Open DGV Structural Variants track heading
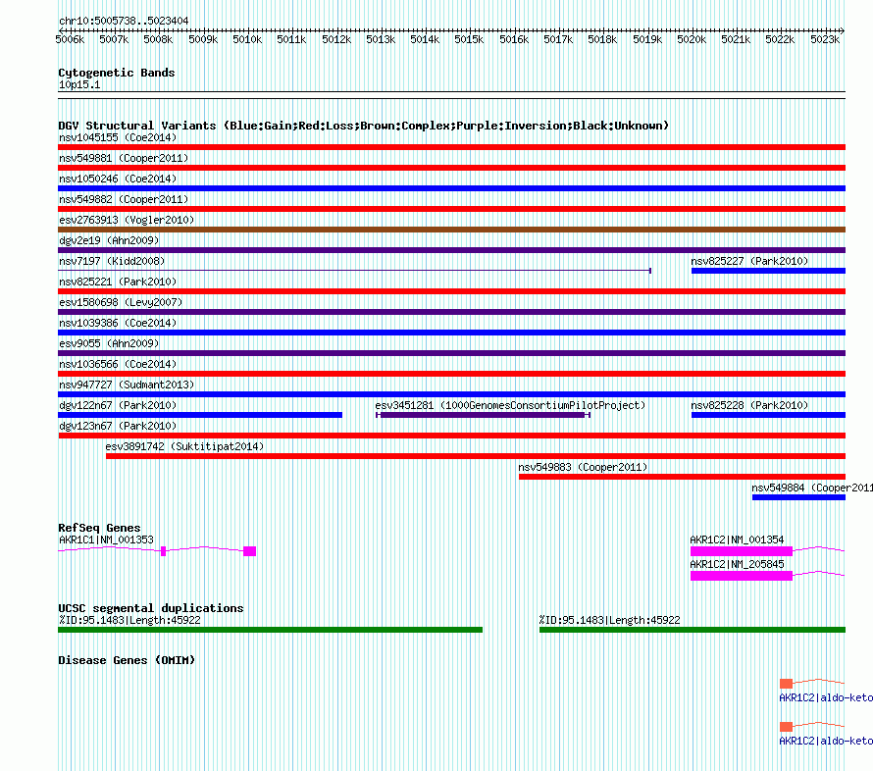Viewport: 873px width, 771px height. [363, 126]
